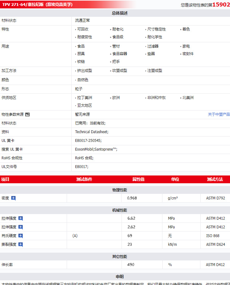Click the g/cm³ unit cell

click(173, 198)
